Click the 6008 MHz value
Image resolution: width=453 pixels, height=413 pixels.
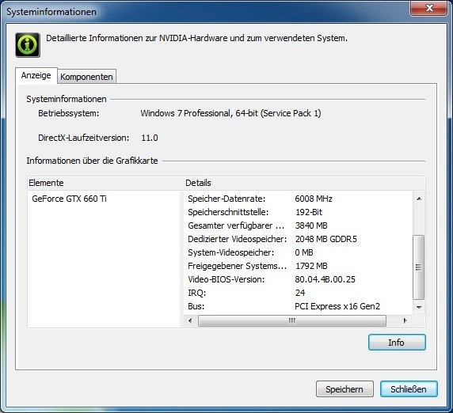pyautogui.click(x=314, y=199)
